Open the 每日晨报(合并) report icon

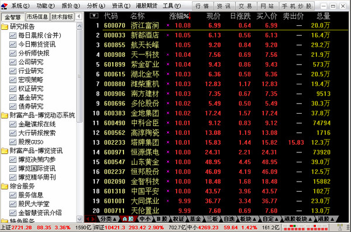pos(13,35)
